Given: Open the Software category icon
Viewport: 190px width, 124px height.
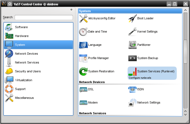Looking at the screenshot, I should pos(9,27).
